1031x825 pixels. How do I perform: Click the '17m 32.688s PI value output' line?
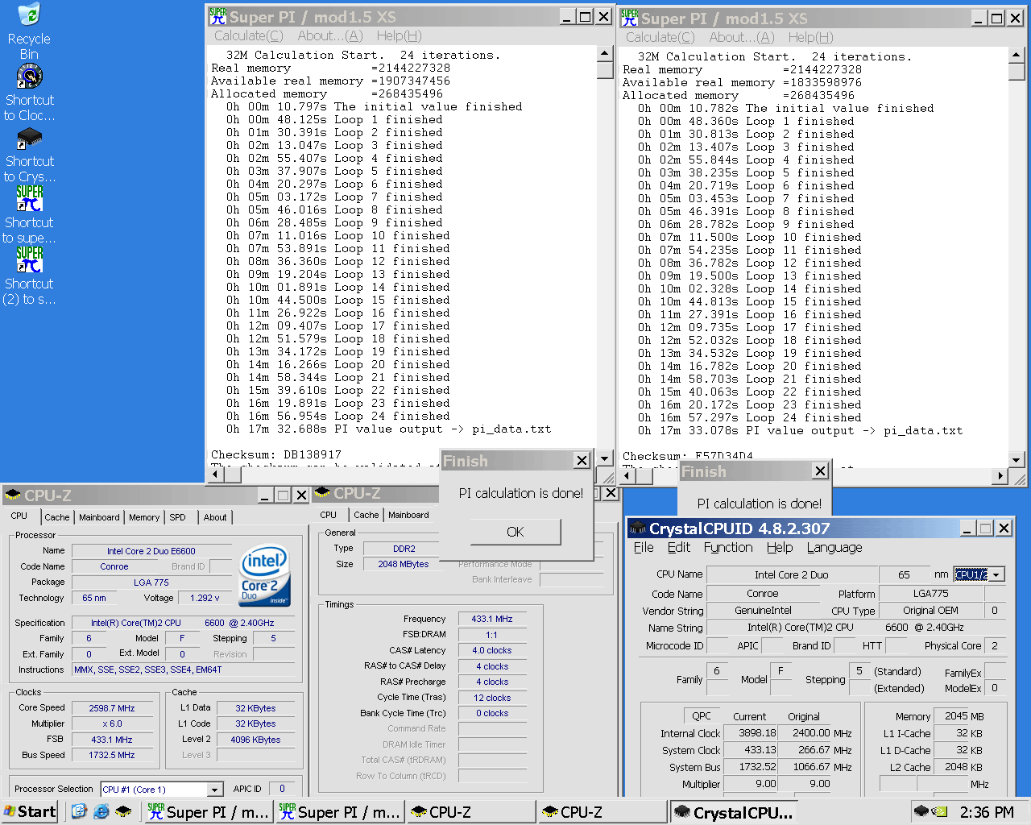389,429
